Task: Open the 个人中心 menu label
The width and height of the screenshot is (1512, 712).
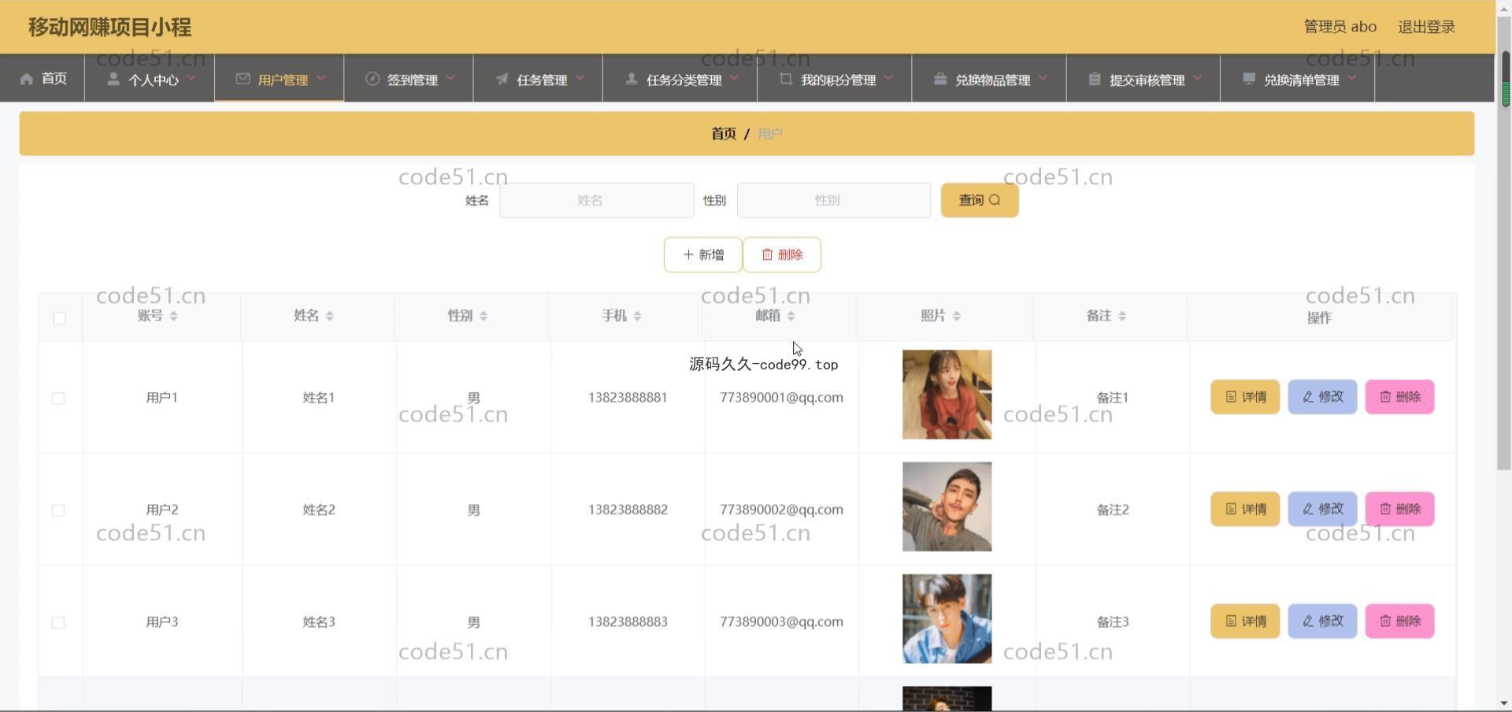Action: tap(154, 80)
